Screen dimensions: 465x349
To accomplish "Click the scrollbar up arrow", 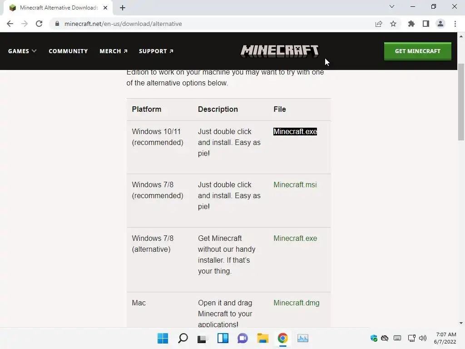I will tap(461, 36).
